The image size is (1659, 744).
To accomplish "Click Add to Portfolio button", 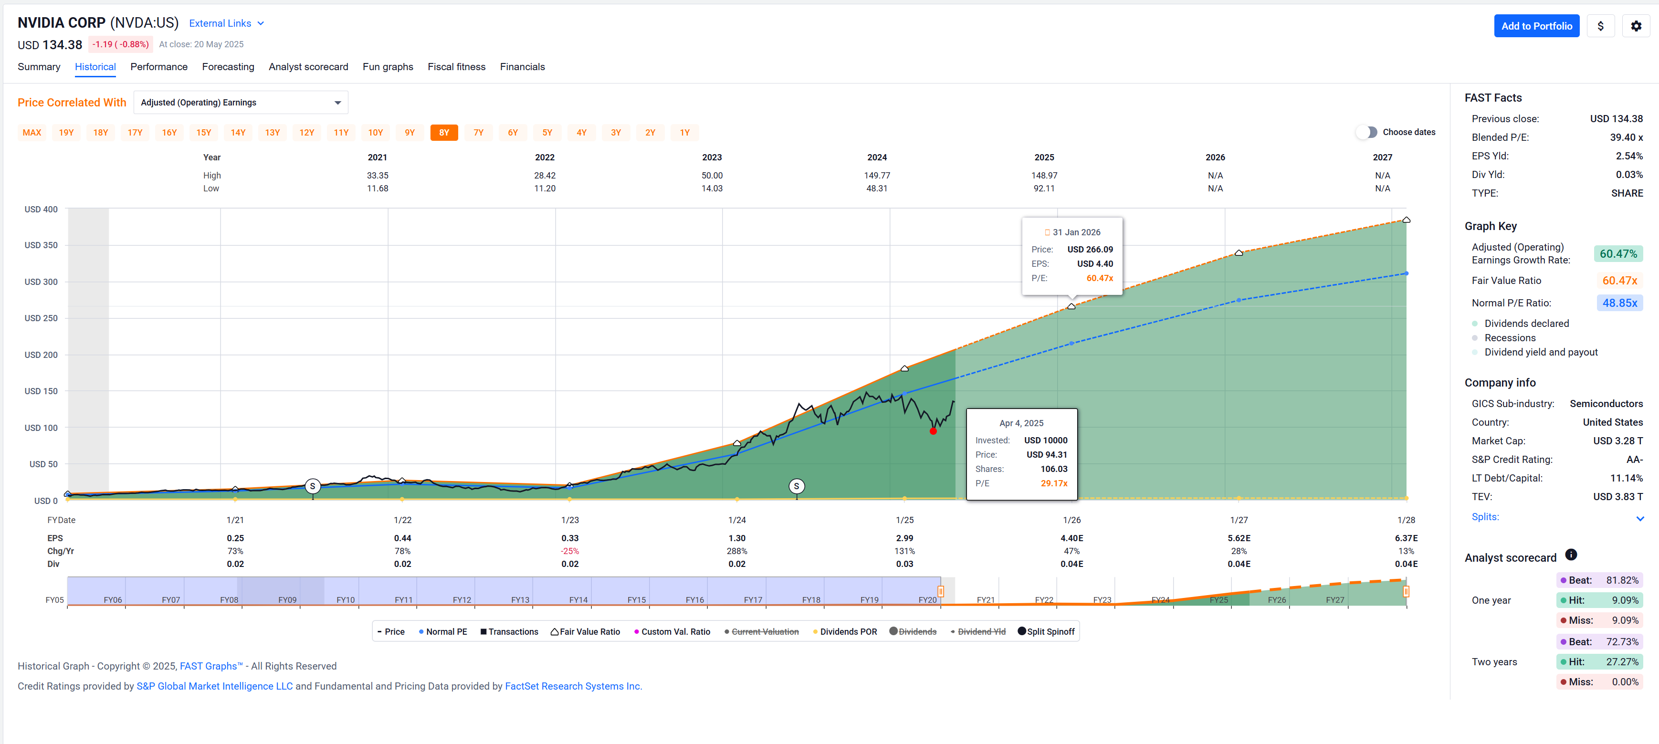I will coord(1537,26).
